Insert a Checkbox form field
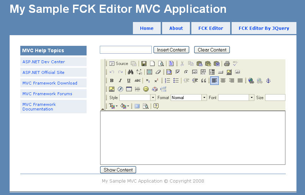 point(177,72)
